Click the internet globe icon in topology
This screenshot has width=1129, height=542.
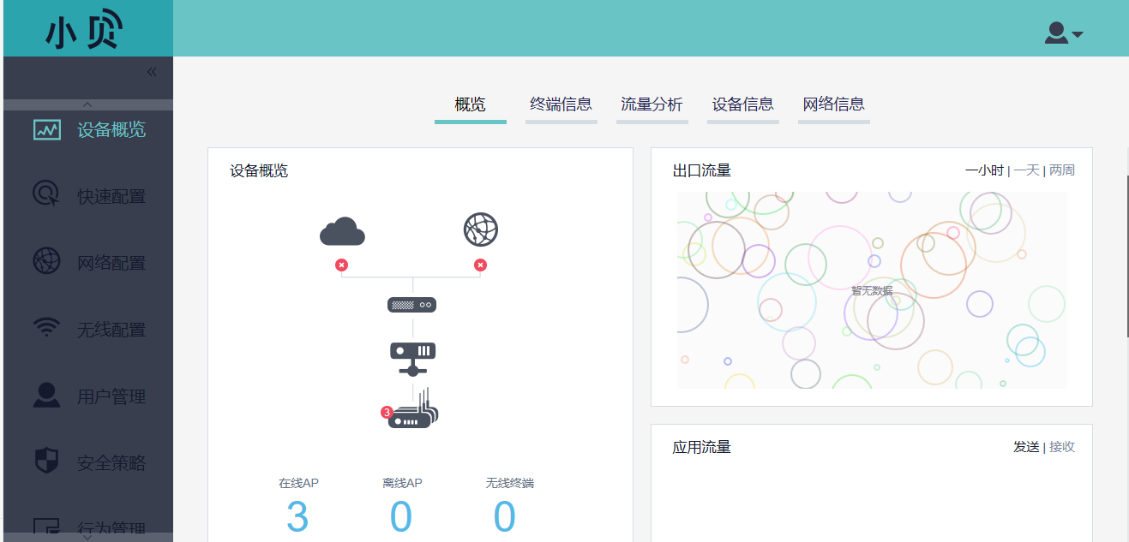(481, 229)
